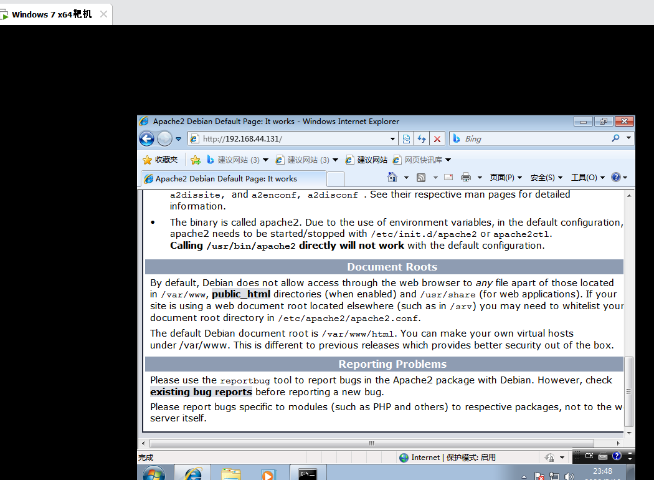
Task: Click the forward navigation arrow
Action: click(164, 138)
